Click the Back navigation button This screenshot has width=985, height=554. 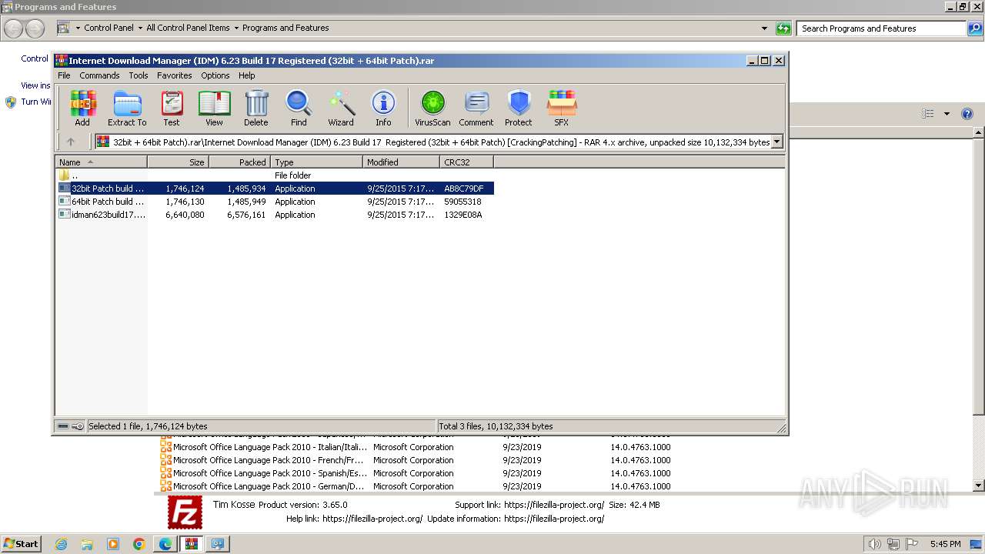13,28
